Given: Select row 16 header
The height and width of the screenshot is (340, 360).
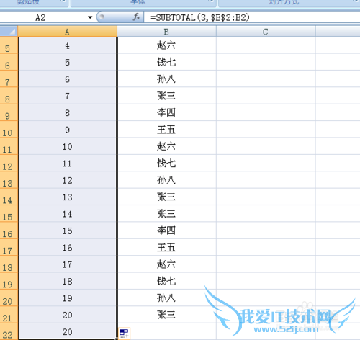Looking at the screenshot, I should click(x=9, y=231).
